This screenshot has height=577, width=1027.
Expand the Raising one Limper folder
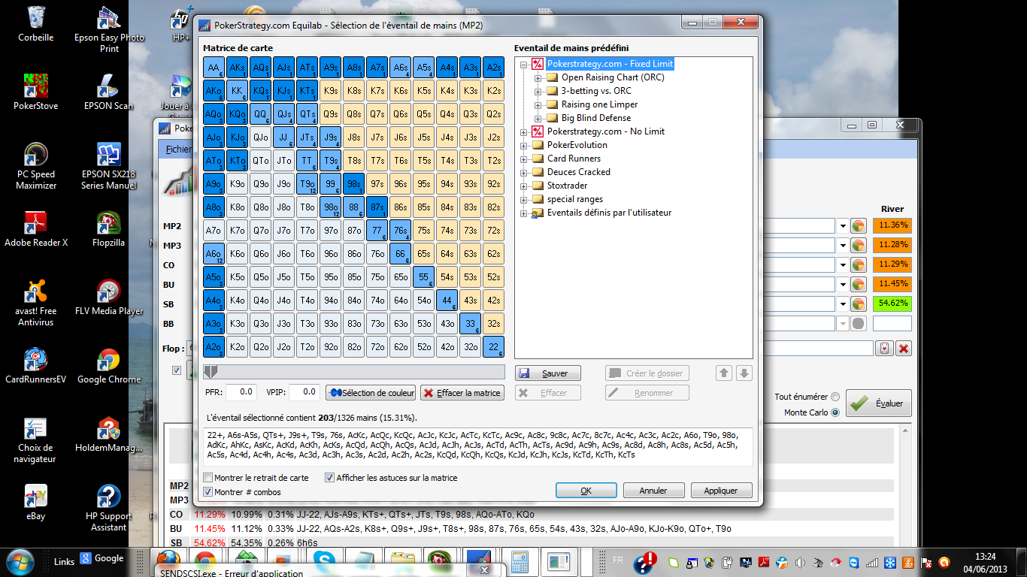538,104
